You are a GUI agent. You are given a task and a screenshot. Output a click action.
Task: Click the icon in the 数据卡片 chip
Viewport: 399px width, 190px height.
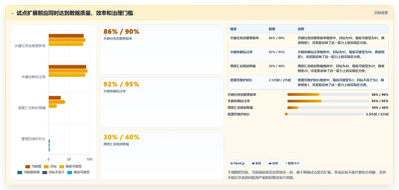tap(286, 164)
